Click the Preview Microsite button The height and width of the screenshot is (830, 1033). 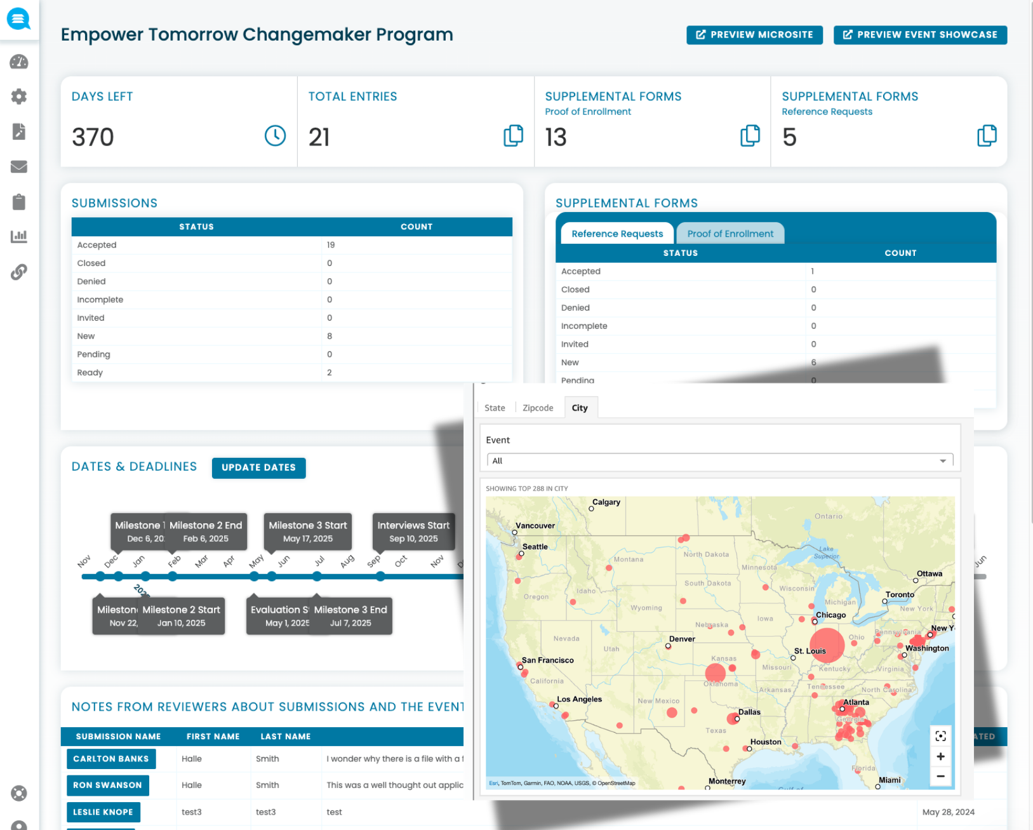pyautogui.click(x=754, y=34)
